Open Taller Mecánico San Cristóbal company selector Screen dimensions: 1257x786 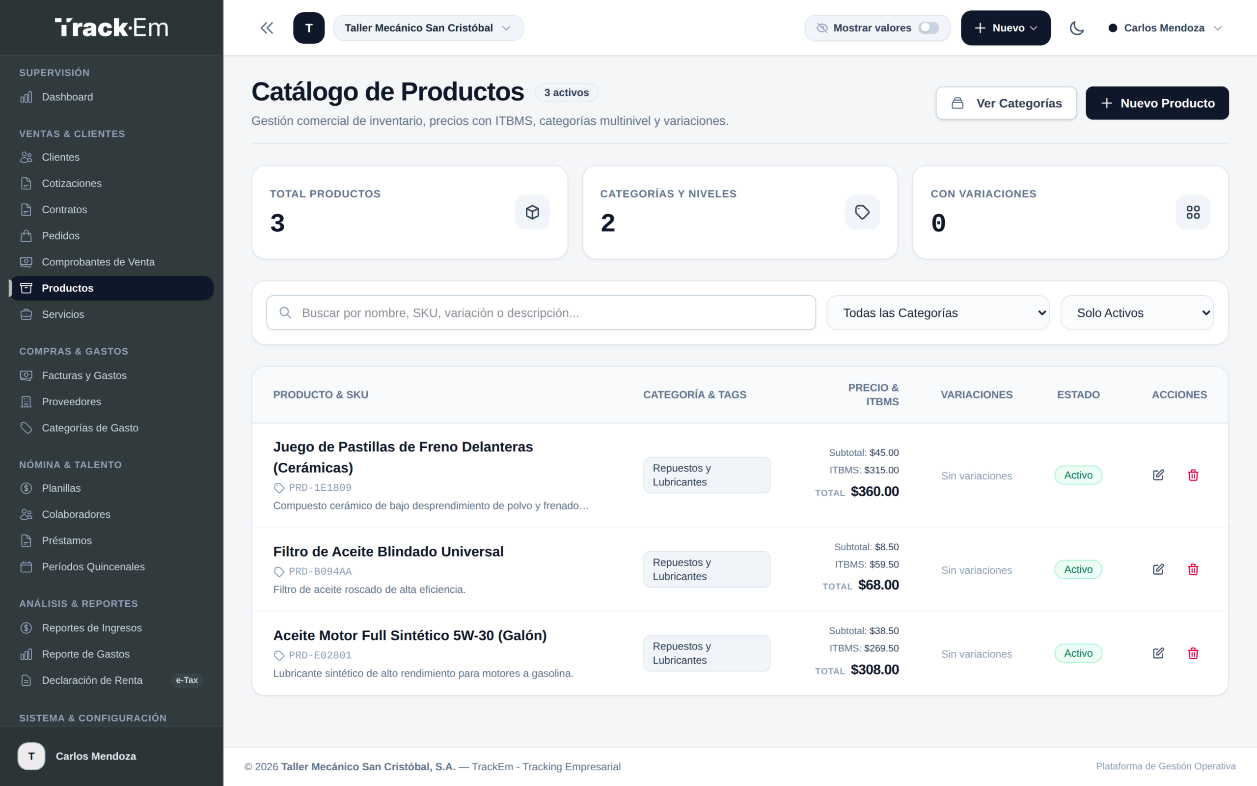pos(428,28)
